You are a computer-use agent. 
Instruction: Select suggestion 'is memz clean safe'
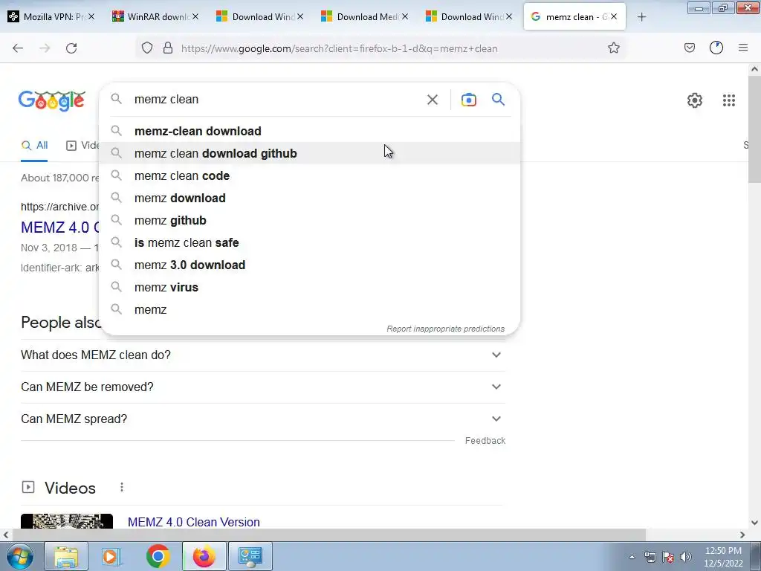(310, 243)
